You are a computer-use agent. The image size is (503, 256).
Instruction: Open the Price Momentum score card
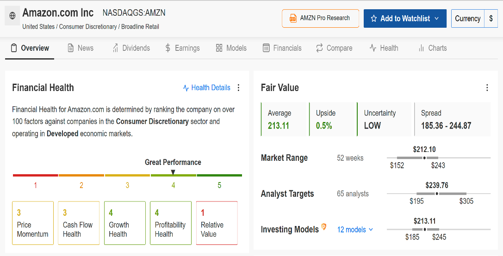[33, 223]
